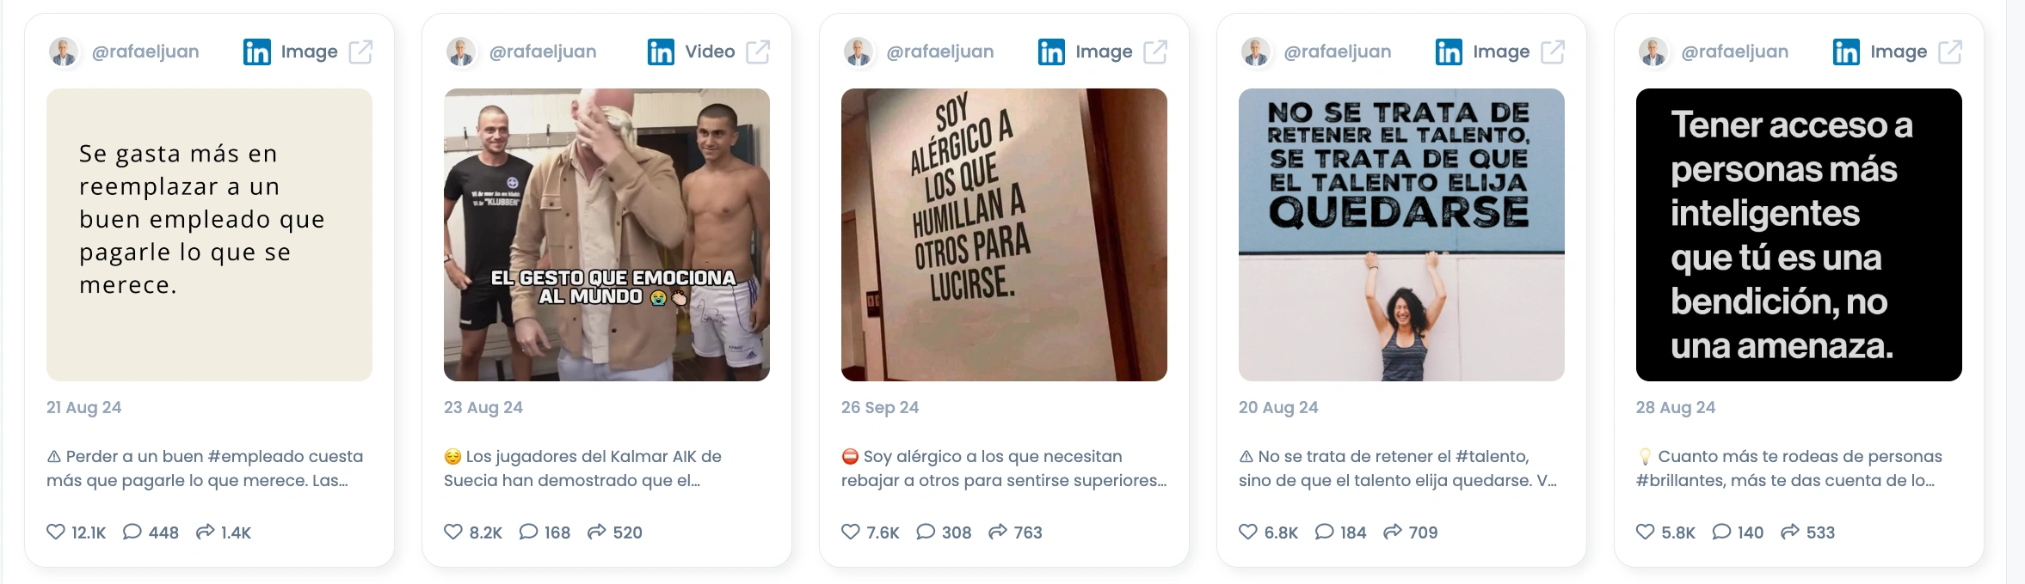Click heart icon with 5.8K likes
2025x584 pixels.
(1646, 532)
